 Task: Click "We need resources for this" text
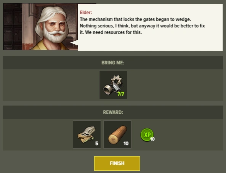(114, 32)
